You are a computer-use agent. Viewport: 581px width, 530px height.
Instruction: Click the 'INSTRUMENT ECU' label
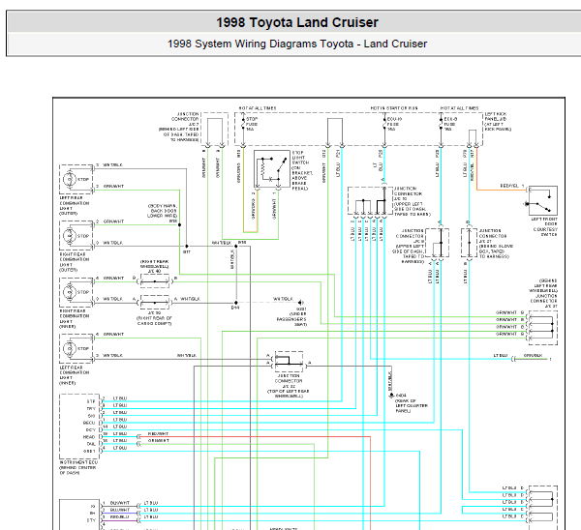78,462
